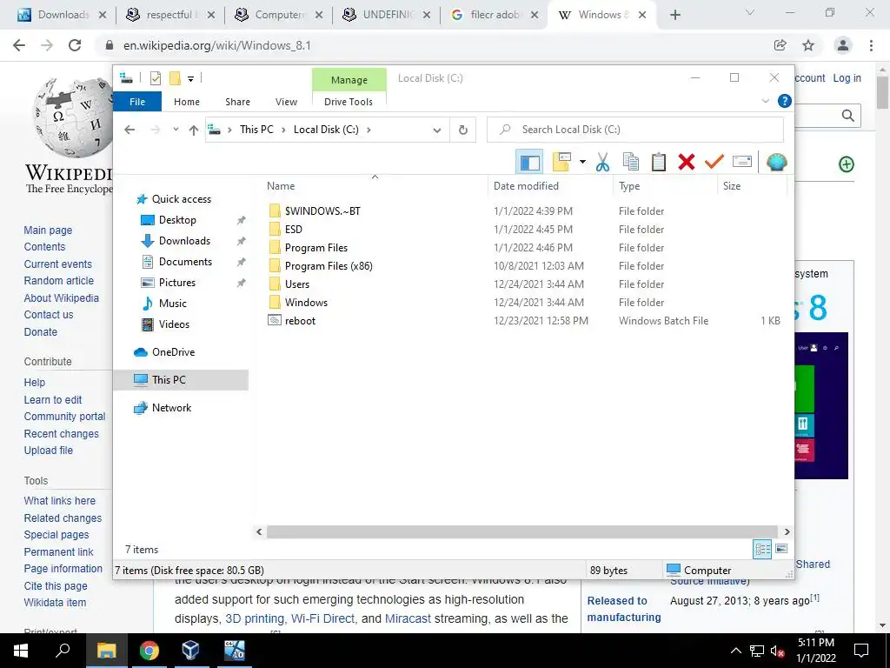890x668 pixels.
Task: Open Pictures in navigation pane
Action: pyautogui.click(x=177, y=283)
